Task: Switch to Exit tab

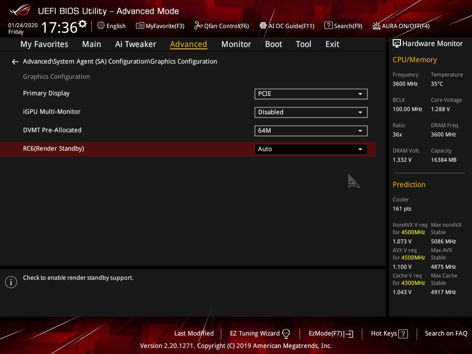Action: pos(332,44)
